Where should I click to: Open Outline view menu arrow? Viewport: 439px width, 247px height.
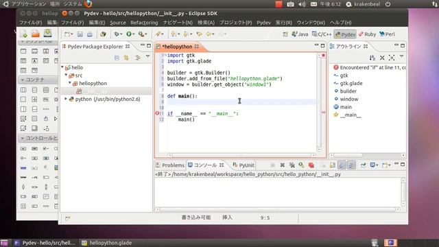(401, 57)
